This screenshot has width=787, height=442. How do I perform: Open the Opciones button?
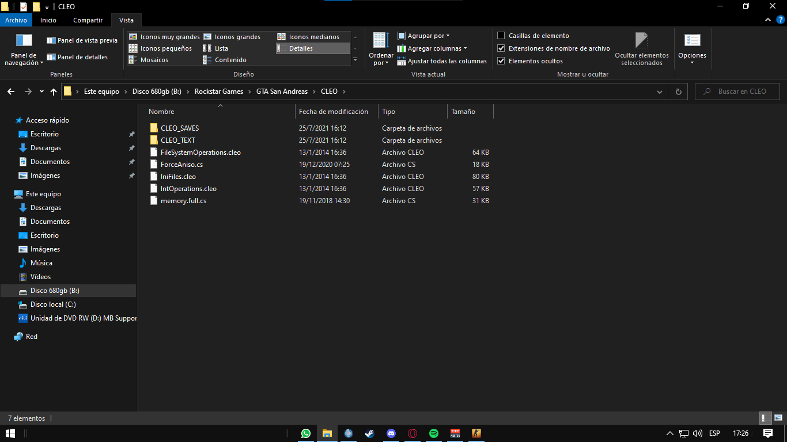pos(692,49)
